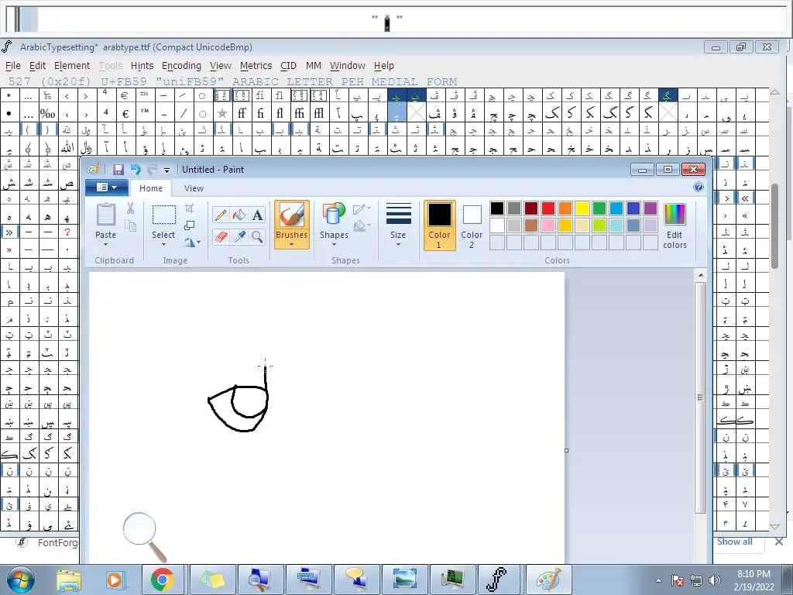The width and height of the screenshot is (793, 595).
Task: Show hidden tray icons arrow
Action: 658,580
